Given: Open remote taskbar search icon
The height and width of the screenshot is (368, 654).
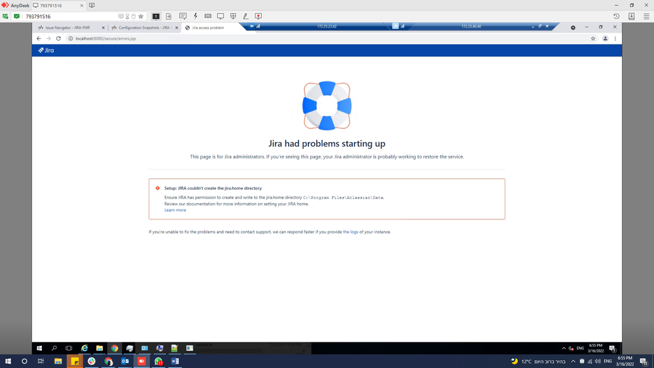Looking at the screenshot, I should click(x=54, y=348).
